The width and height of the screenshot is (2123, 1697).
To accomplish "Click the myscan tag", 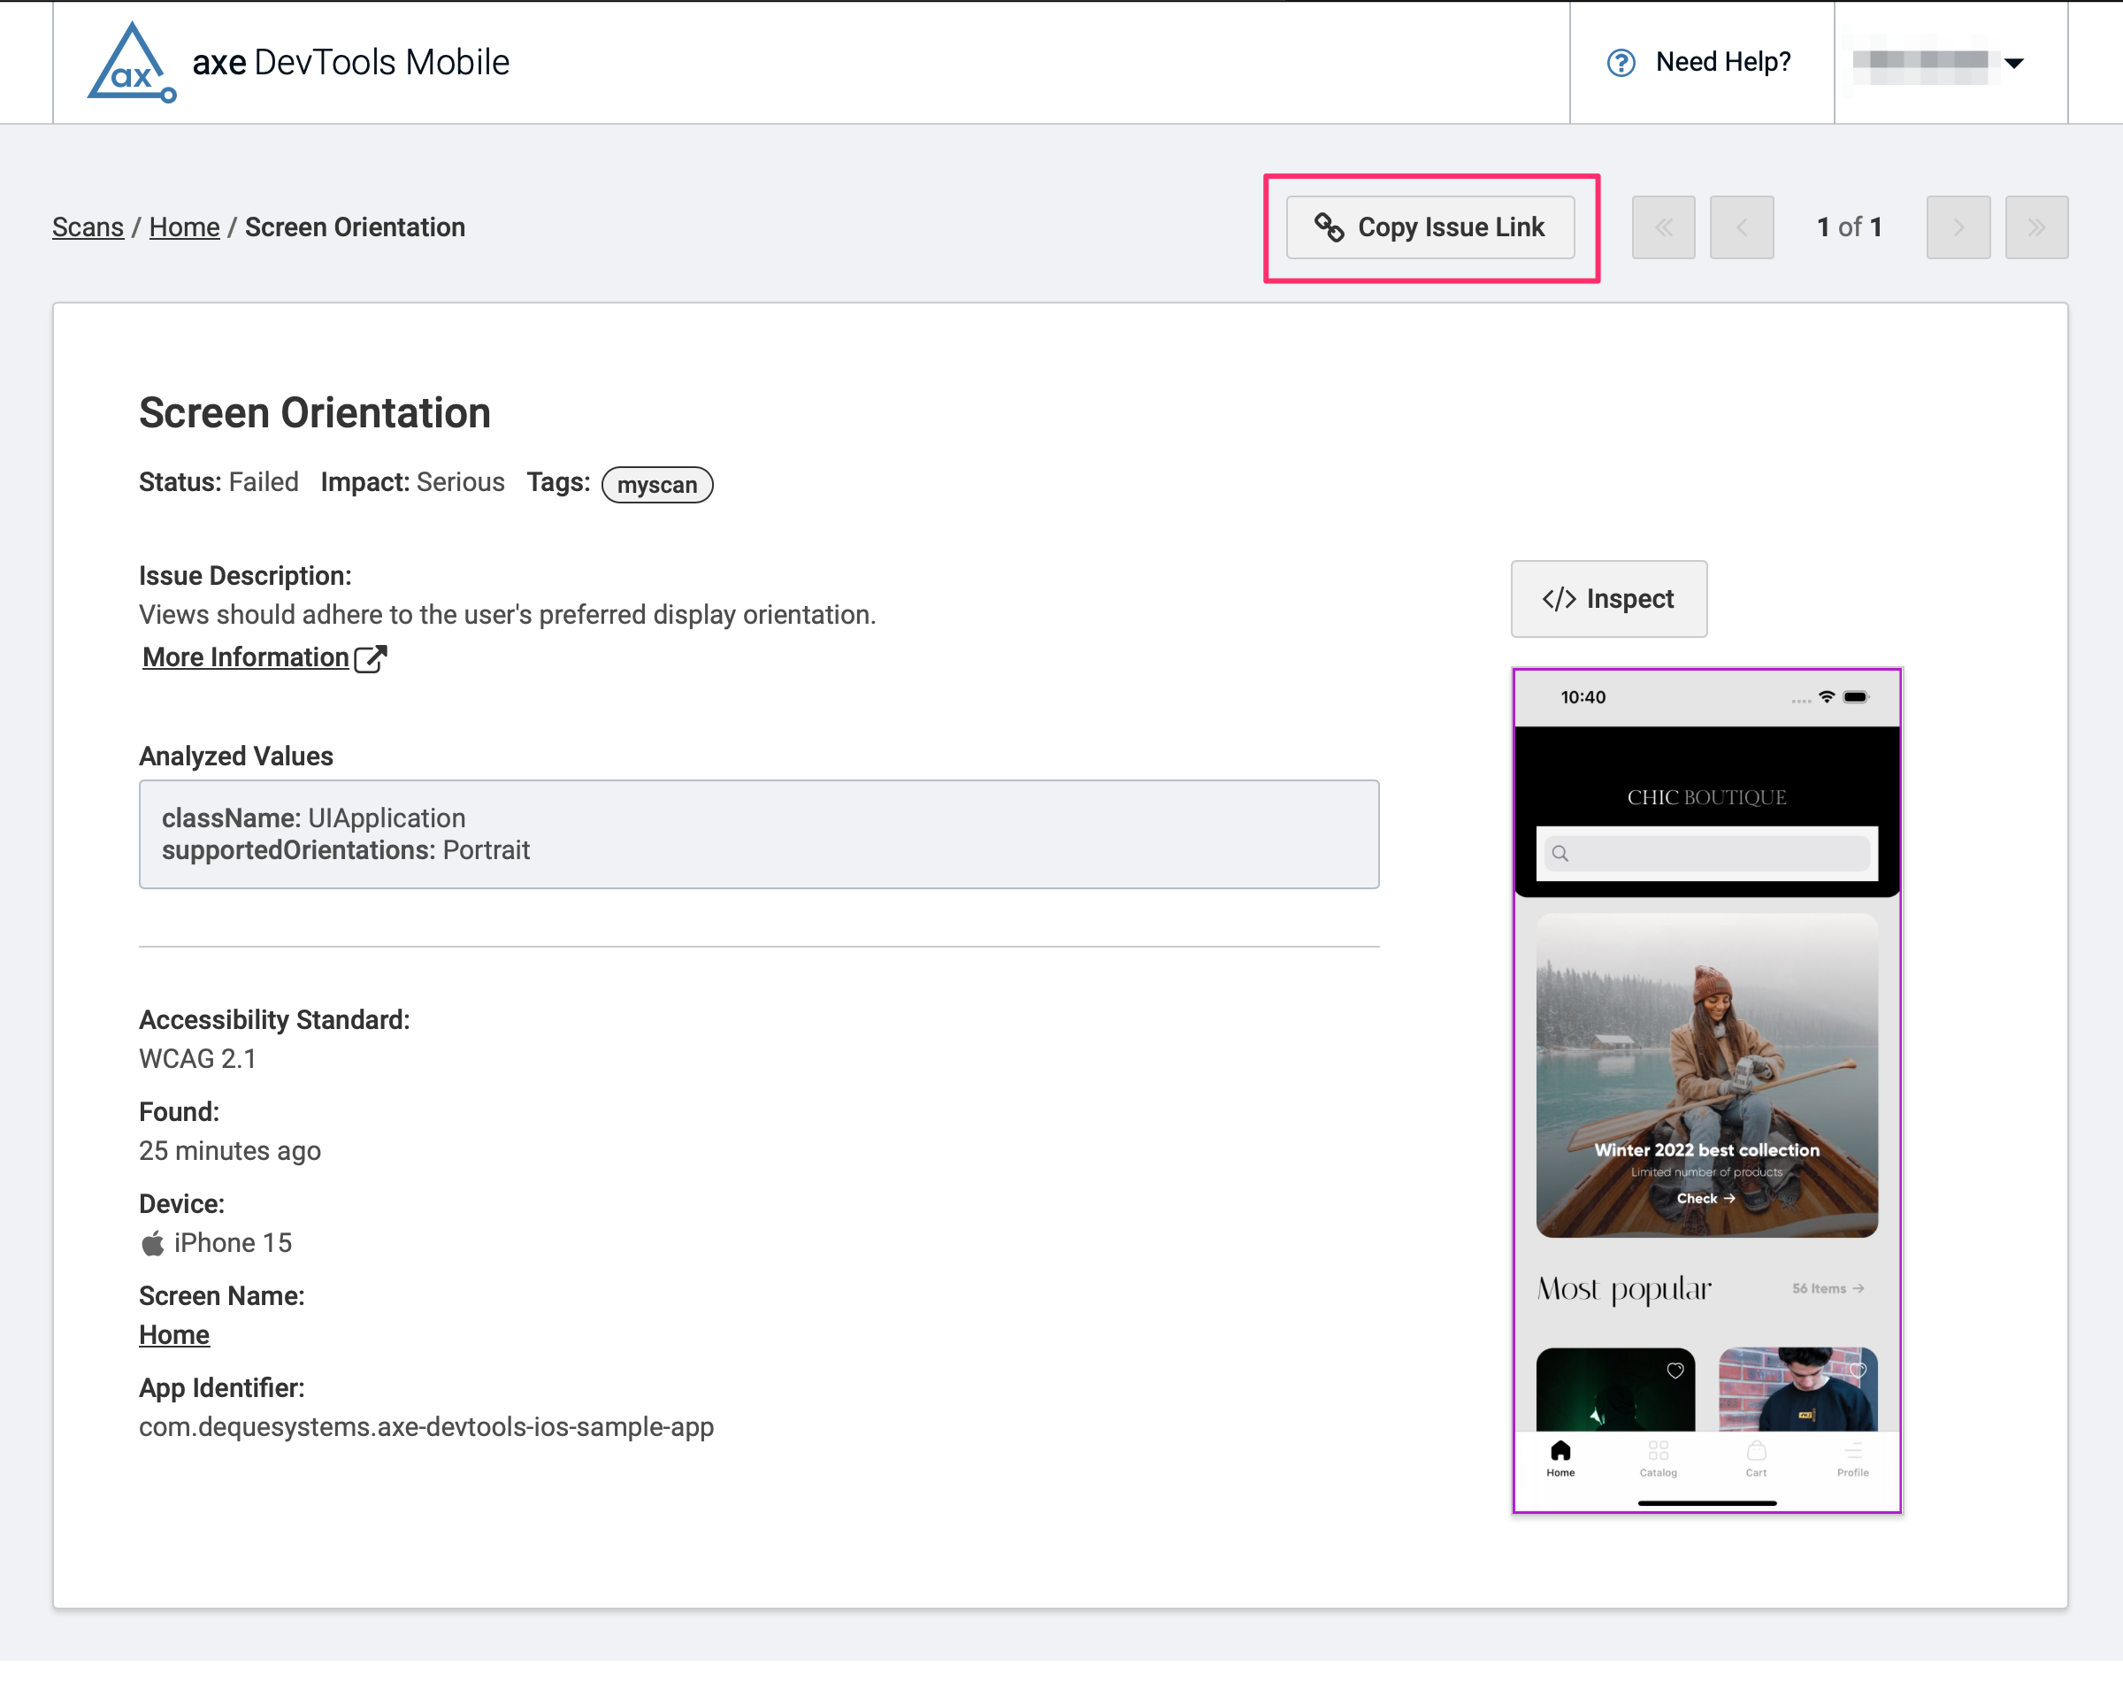I will click(656, 485).
